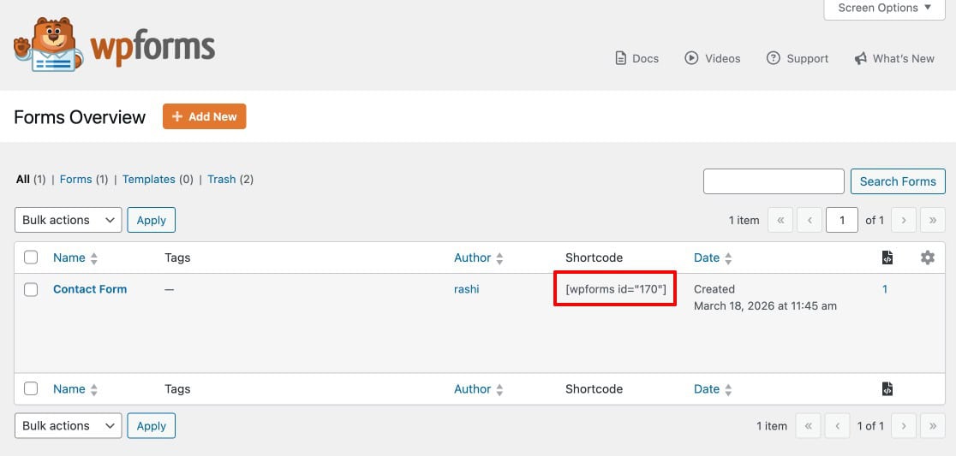Open the top Bulk actions dropdown
The height and width of the screenshot is (456, 956).
pyautogui.click(x=69, y=220)
